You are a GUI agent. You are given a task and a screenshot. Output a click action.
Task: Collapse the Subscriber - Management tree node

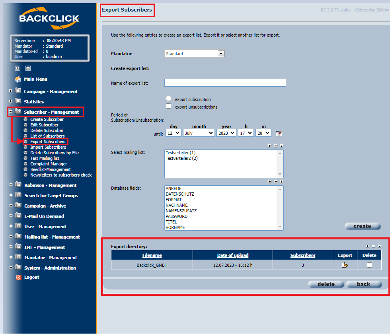[x=11, y=112]
